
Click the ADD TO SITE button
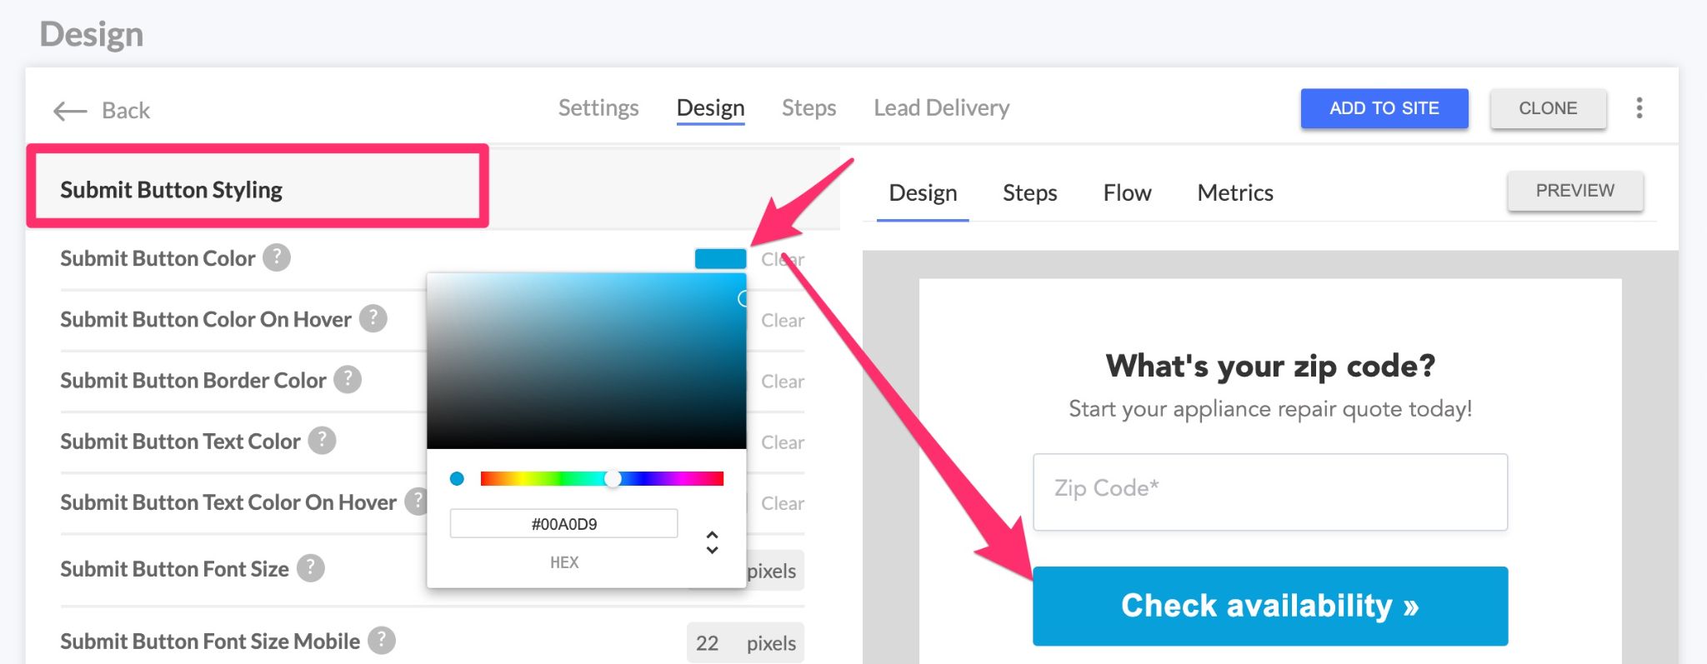point(1384,108)
